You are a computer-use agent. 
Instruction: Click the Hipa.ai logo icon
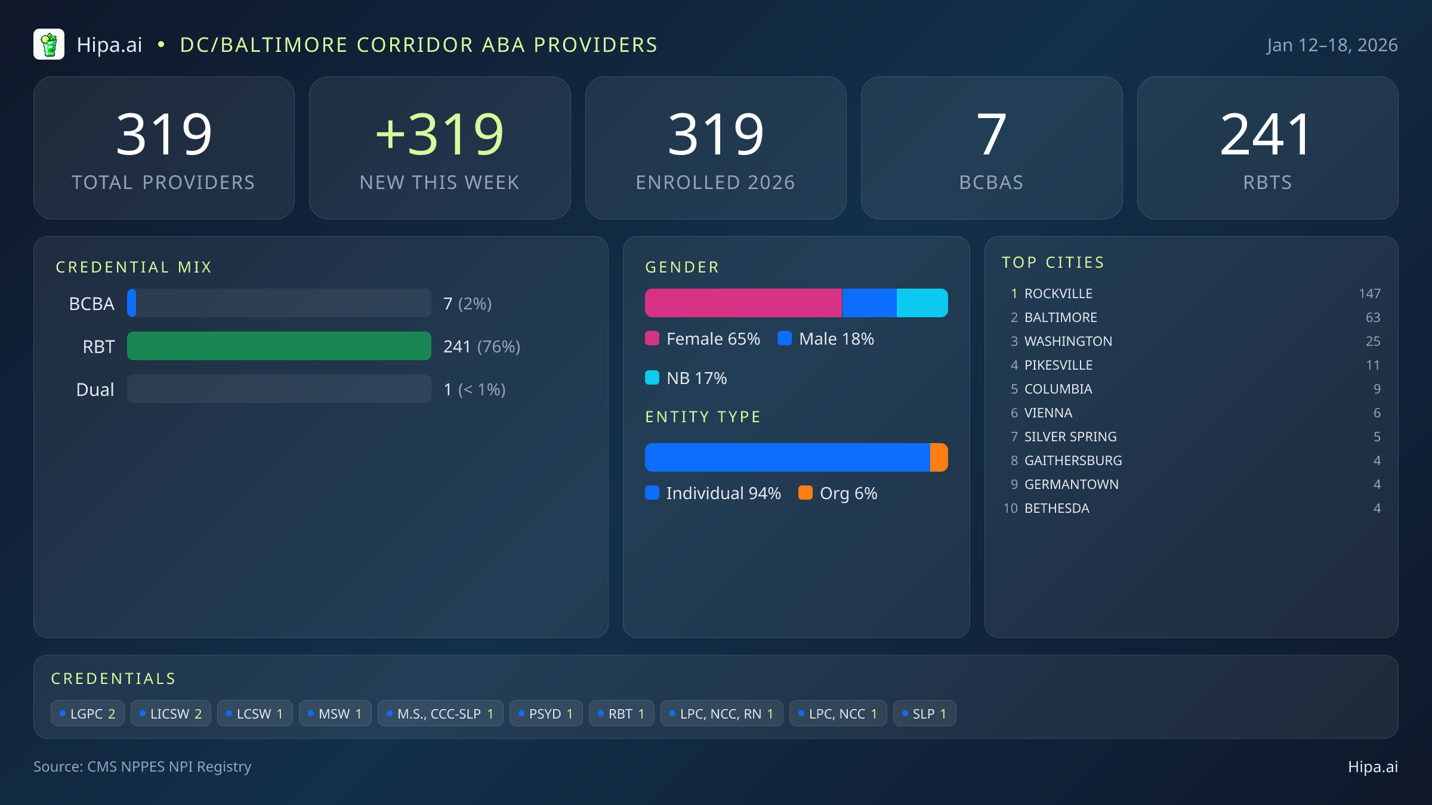pyautogui.click(x=49, y=44)
